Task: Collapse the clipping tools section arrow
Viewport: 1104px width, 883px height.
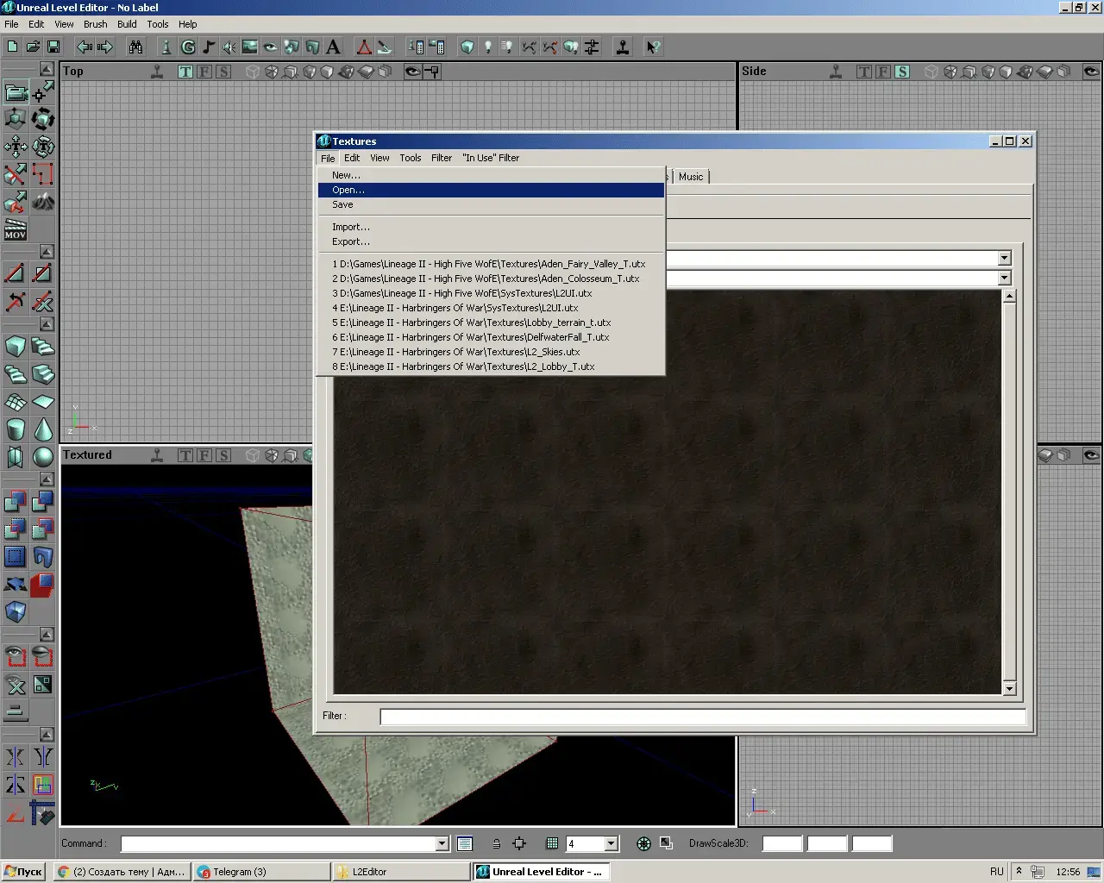Action: click(x=47, y=251)
